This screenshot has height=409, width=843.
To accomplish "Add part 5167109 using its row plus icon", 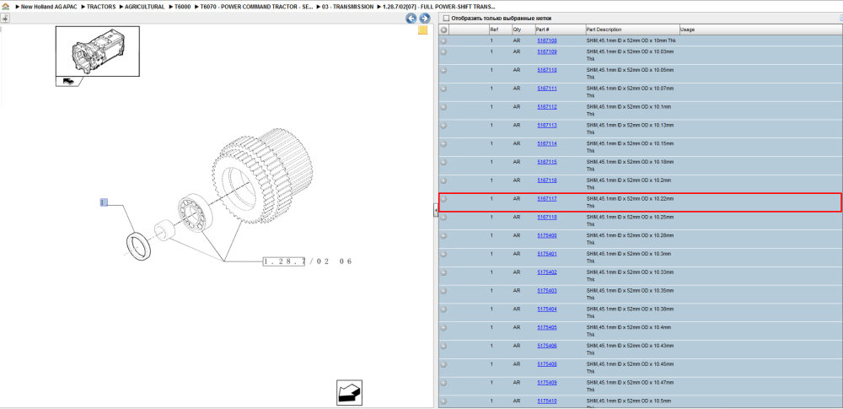I will 443,52.
